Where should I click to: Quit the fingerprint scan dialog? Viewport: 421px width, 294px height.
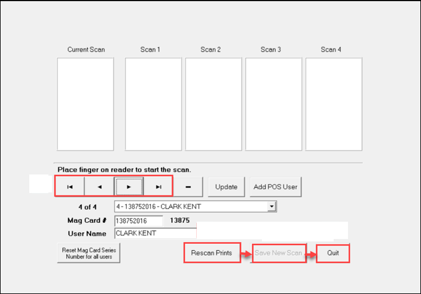click(332, 253)
